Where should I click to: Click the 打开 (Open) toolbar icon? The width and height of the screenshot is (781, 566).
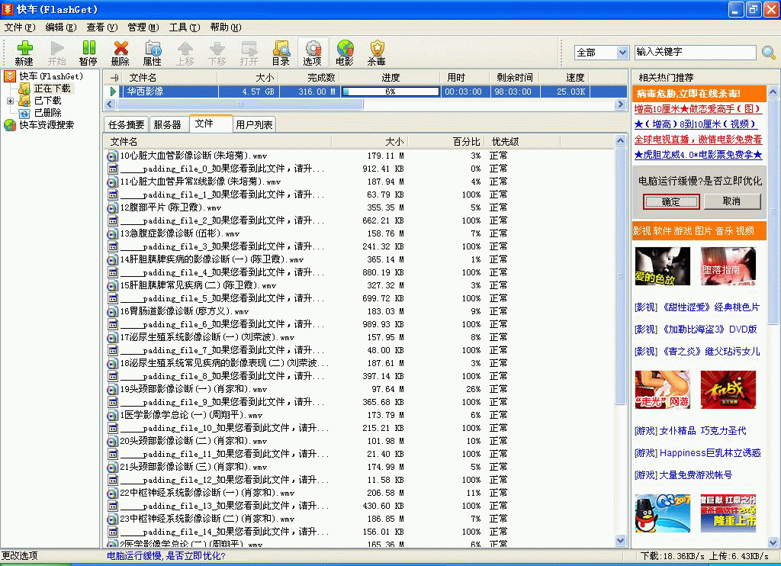pyautogui.click(x=249, y=53)
